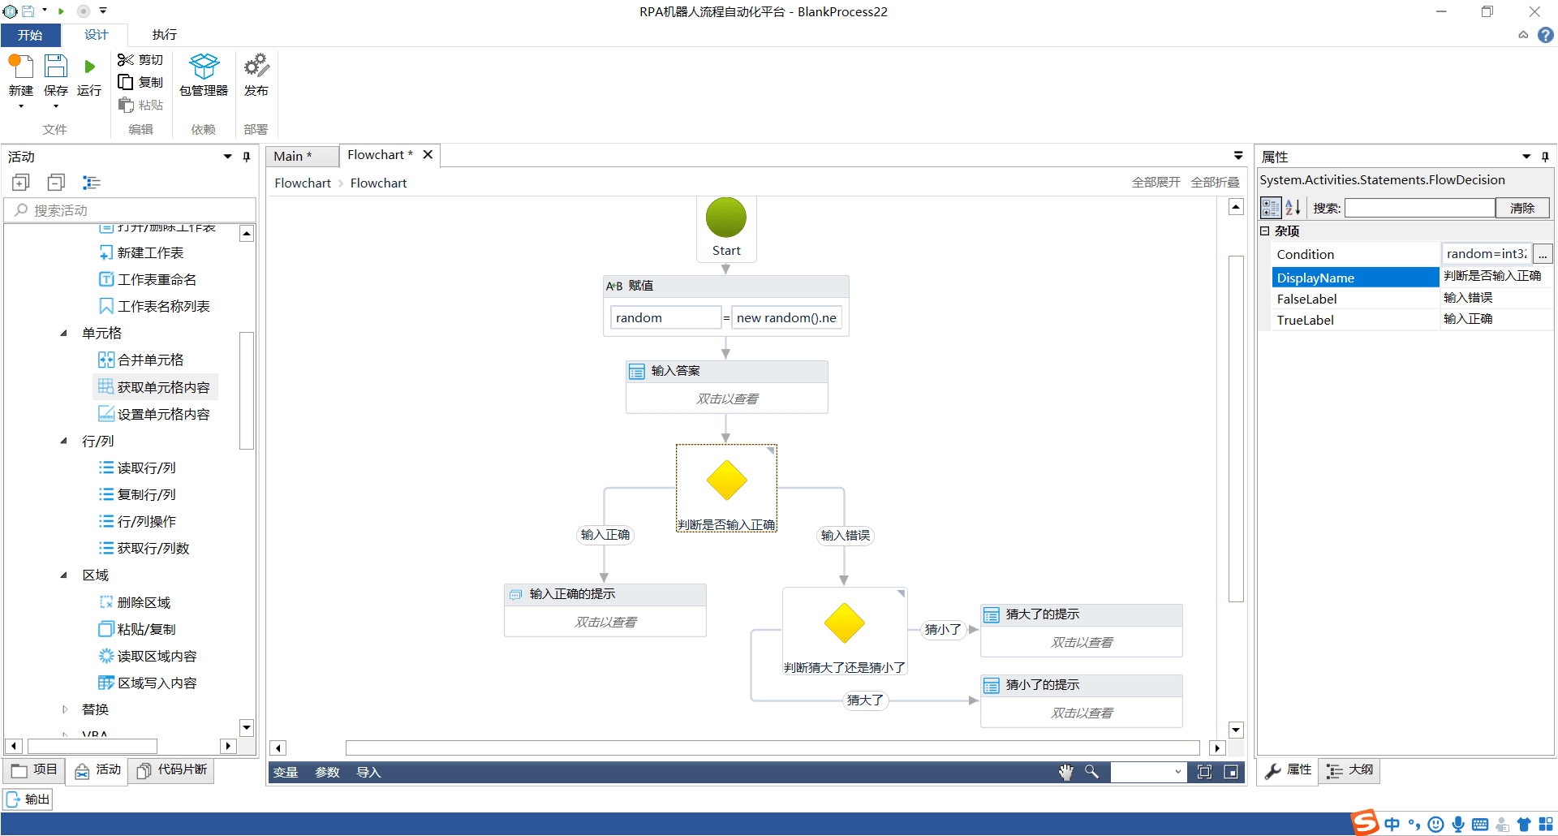The image size is (1558, 836).
Task: Click the designer horizontal scrollbar track
Action: click(772, 748)
